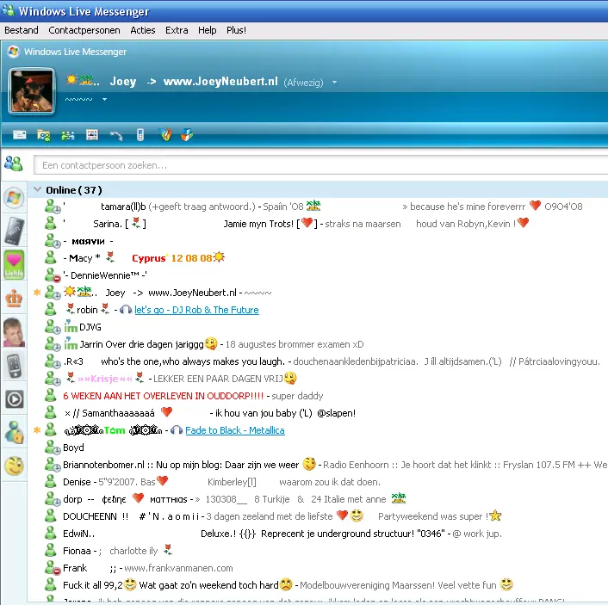Open the sharing folders toolbar icon
Viewport: 608px width, 605px height.
(x=44, y=135)
